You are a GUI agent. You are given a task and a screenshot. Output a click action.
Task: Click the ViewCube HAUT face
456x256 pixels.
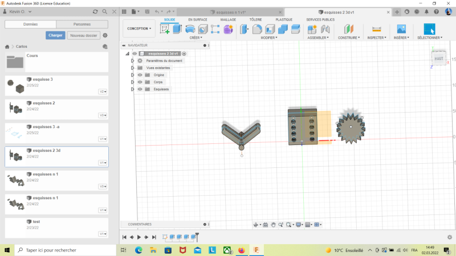pos(438,58)
